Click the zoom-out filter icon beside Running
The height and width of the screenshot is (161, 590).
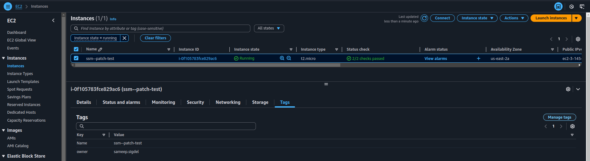tap(289, 58)
